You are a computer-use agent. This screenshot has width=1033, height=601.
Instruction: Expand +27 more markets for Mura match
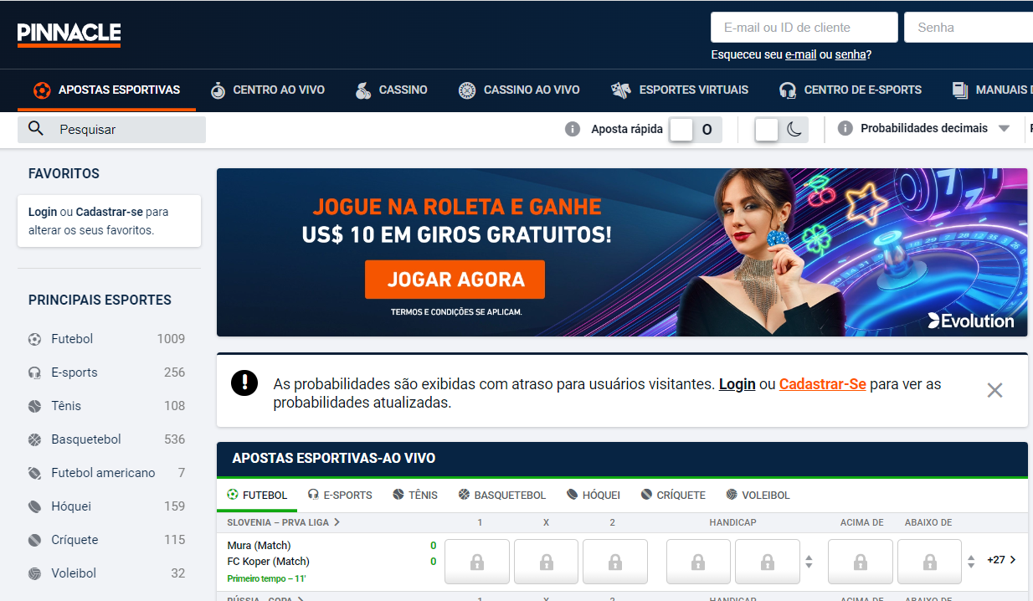point(1001,560)
